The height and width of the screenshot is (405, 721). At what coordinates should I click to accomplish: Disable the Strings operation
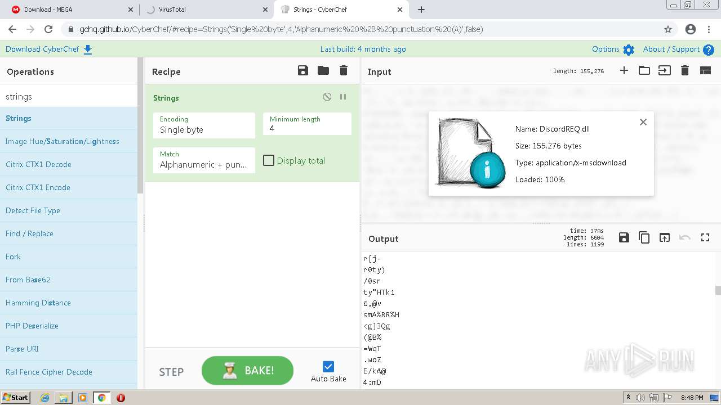327,97
